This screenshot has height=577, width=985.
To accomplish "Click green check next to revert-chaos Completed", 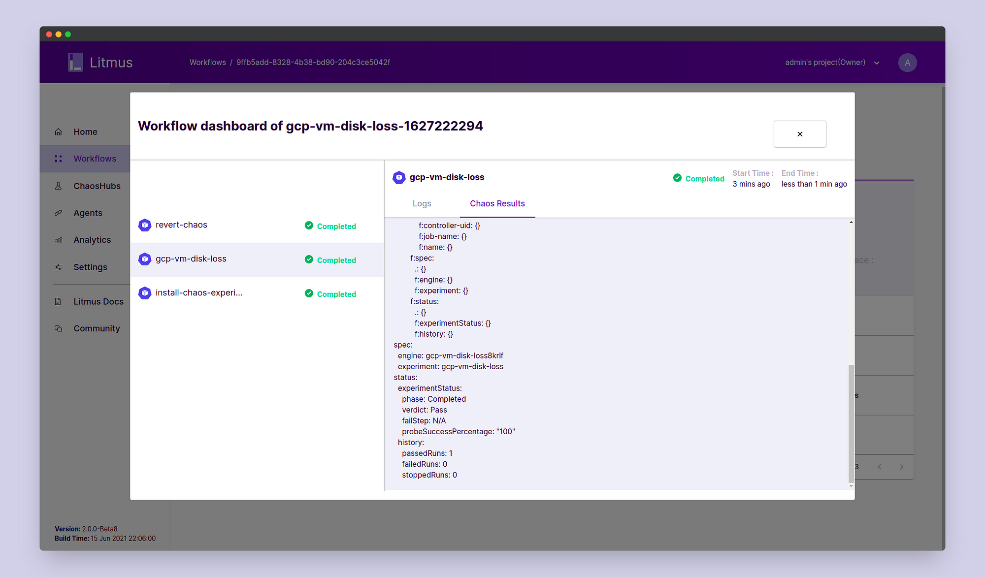I will pyautogui.click(x=309, y=225).
